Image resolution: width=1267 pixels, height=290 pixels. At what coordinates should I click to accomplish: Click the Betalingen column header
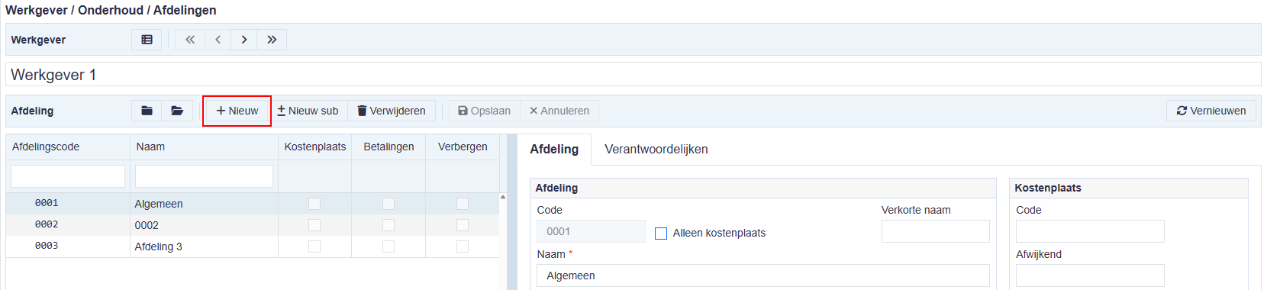388,147
